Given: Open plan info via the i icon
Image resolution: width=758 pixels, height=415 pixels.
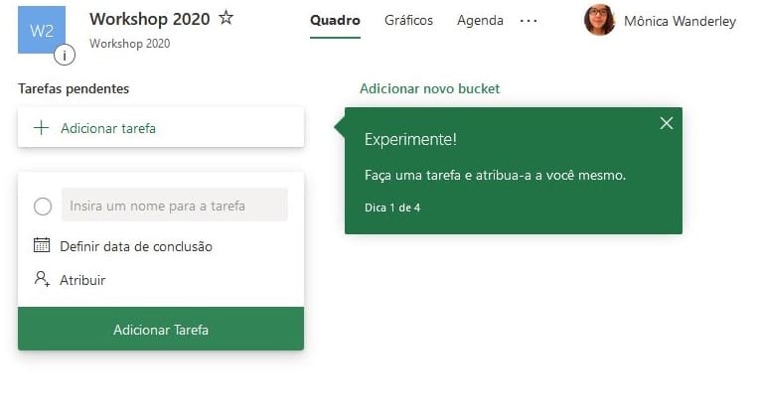Looking at the screenshot, I should 65,56.
